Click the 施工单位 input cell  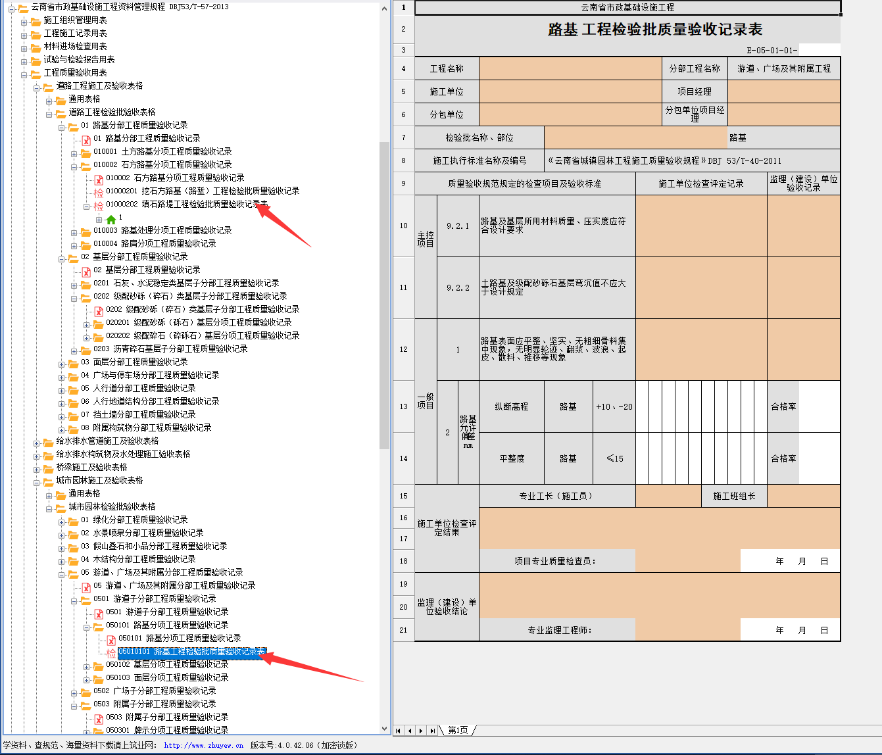pyautogui.click(x=570, y=91)
